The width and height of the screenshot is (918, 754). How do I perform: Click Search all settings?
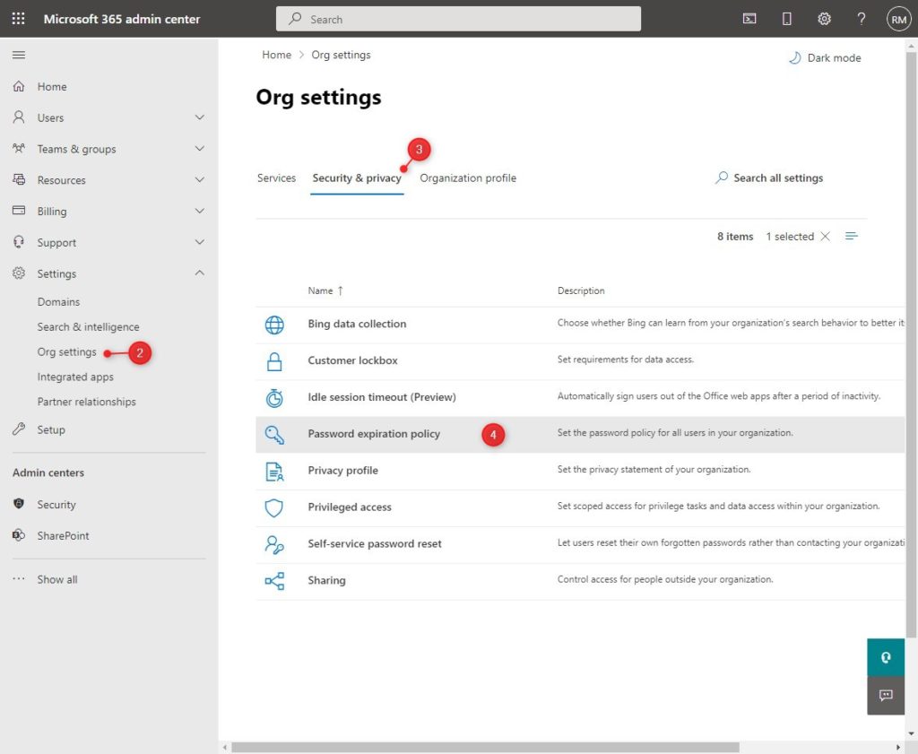point(768,178)
